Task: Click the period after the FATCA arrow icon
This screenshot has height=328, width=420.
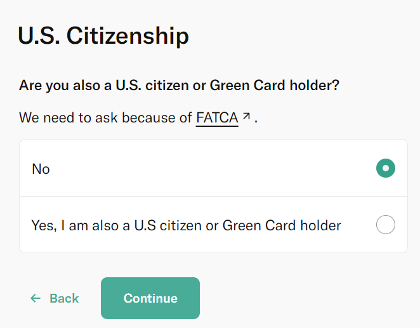Action: tap(256, 119)
